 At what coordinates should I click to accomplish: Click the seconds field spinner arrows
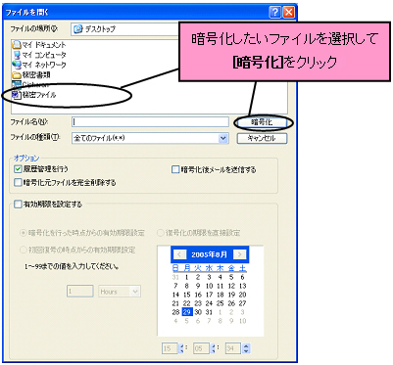coord(247,348)
